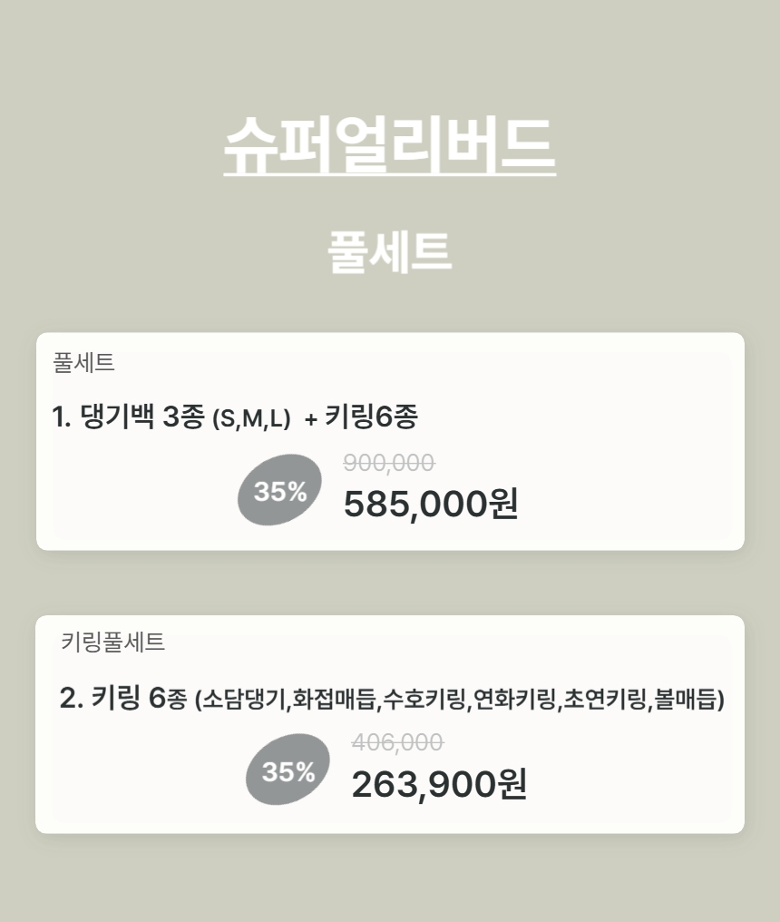Screen dimensions: 780x922
Task: Click the white 풀세트 subheading
Action: click(389, 251)
